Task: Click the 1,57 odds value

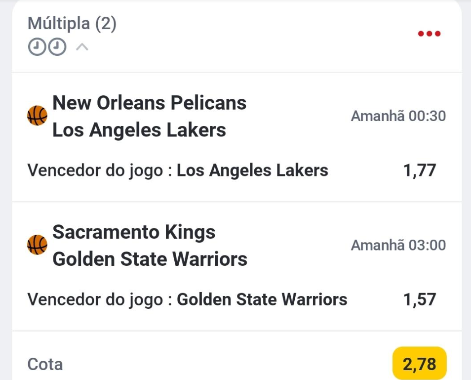Action: (x=420, y=299)
